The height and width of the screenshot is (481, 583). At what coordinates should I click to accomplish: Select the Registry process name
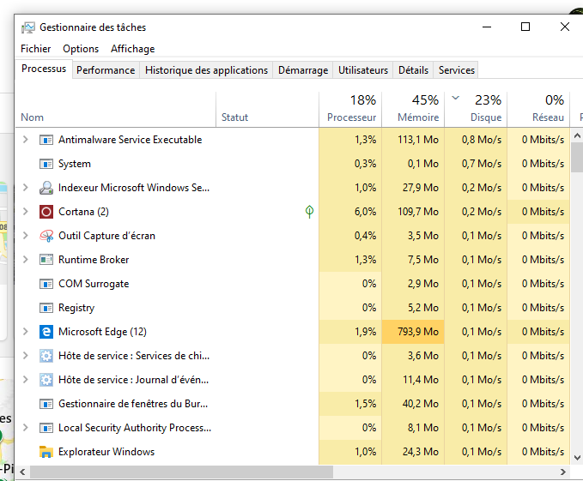coord(76,308)
